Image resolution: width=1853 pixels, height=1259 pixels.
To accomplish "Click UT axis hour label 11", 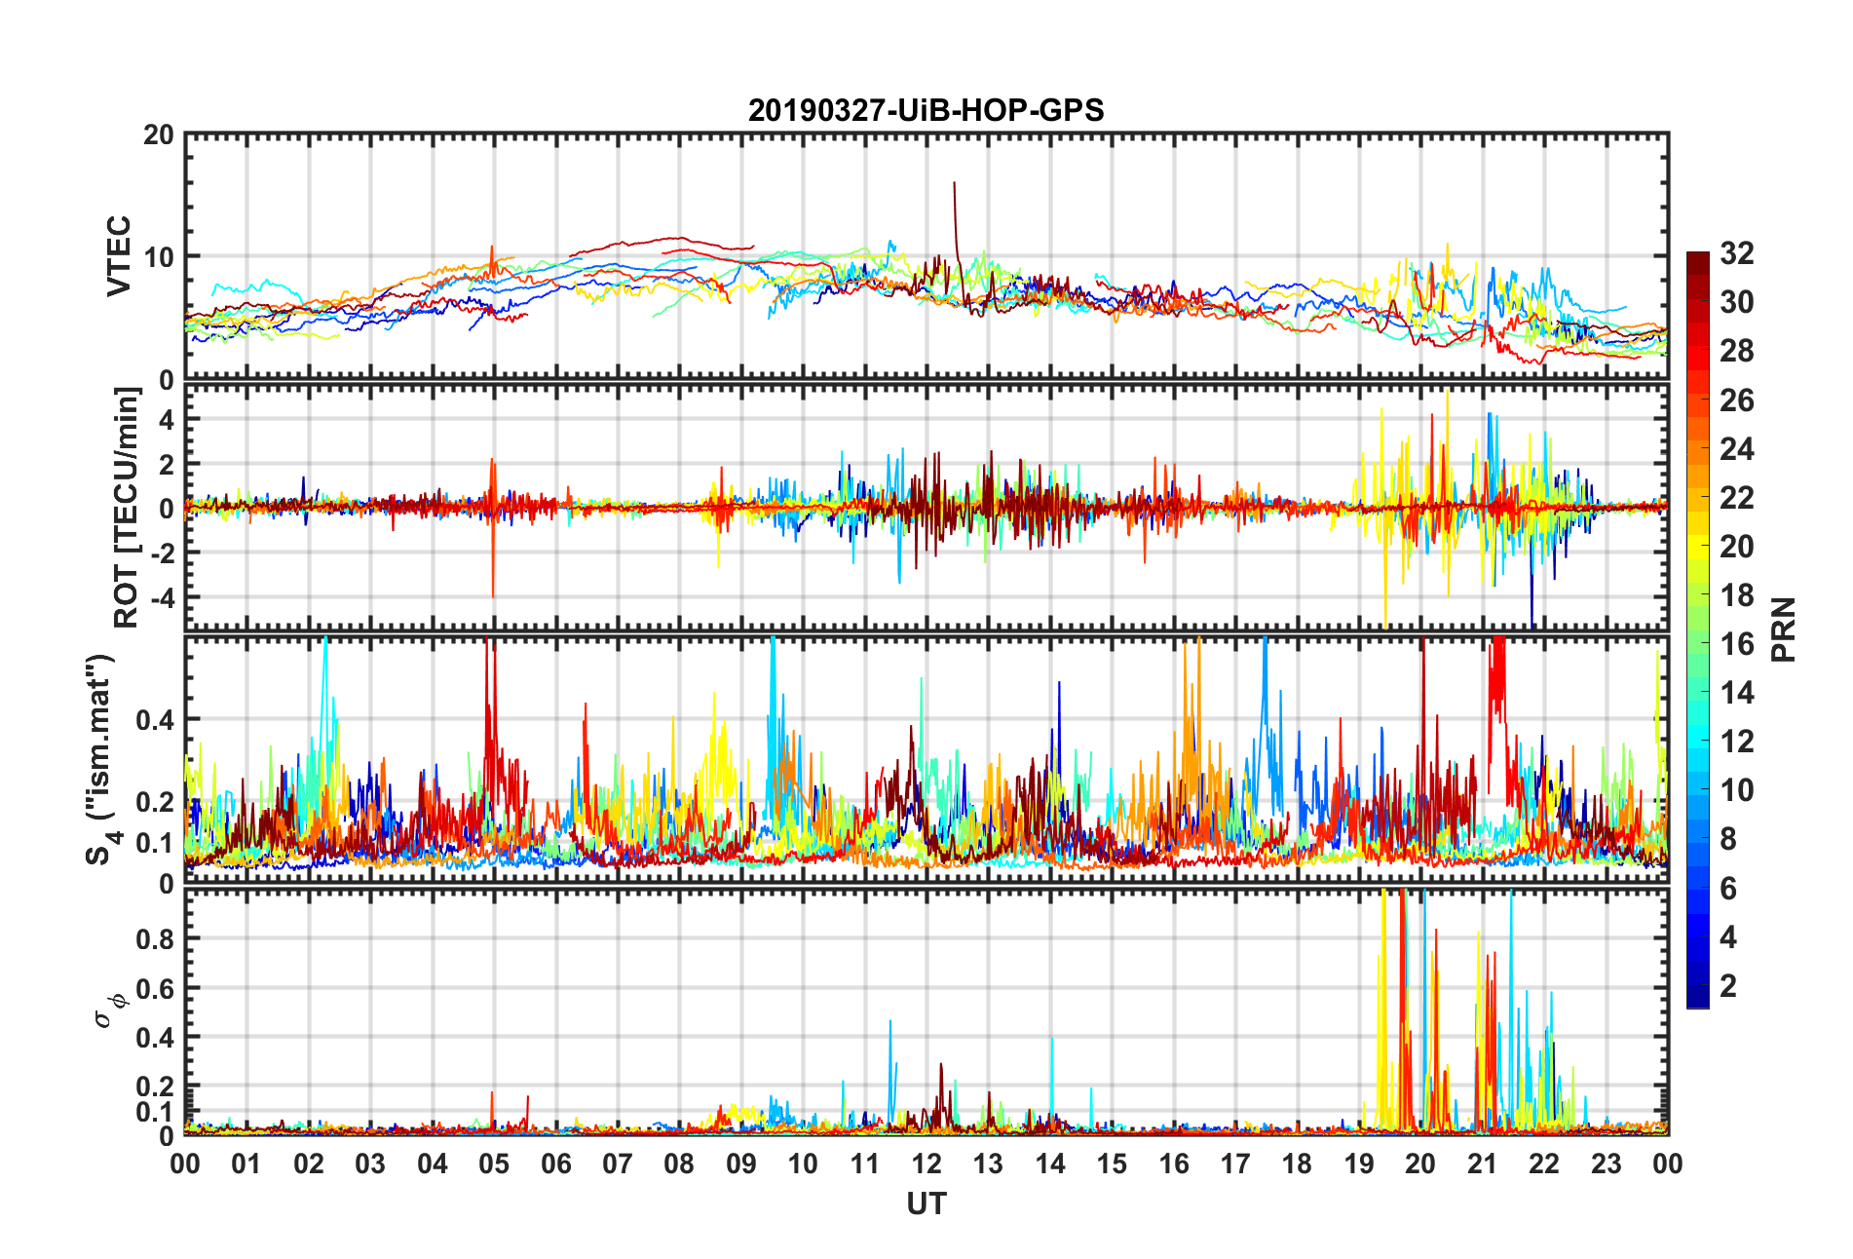I will [864, 1164].
